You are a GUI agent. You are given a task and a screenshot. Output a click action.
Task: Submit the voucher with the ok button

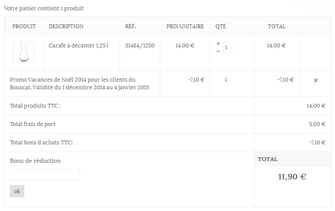(17, 191)
